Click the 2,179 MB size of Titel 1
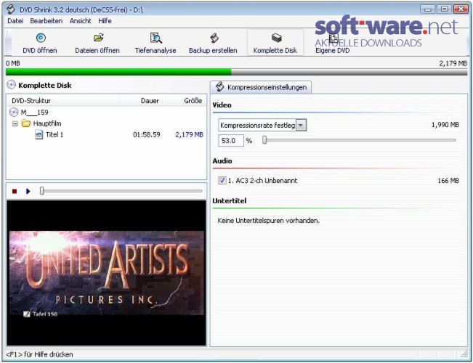 [189, 134]
